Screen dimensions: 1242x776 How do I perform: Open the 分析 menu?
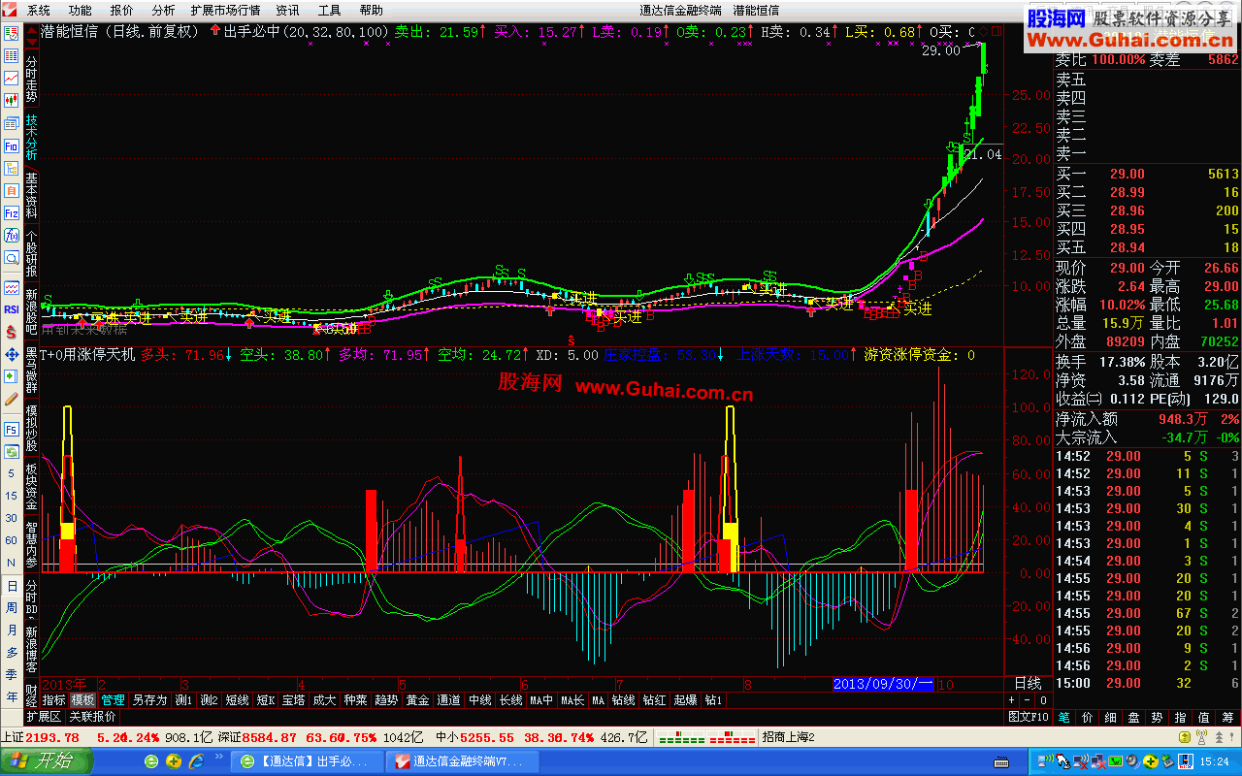tap(164, 10)
